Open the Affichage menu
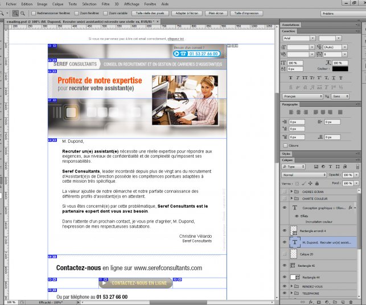 [x=131, y=4]
